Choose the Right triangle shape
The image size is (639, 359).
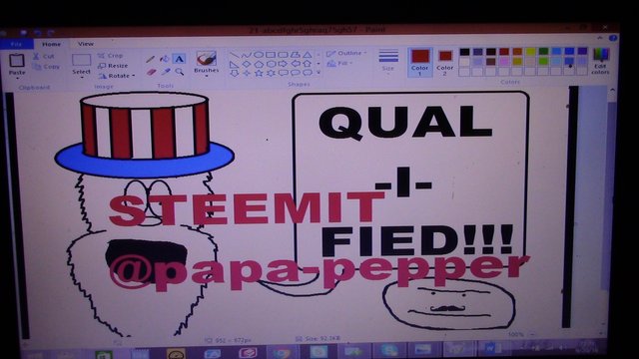click(x=234, y=64)
